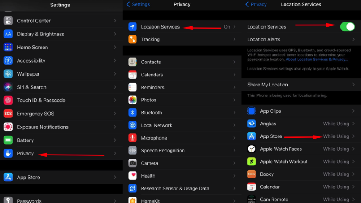This screenshot has width=361, height=203.
Task: Open Passwords entry in Settings
Action: coord(61,199)
